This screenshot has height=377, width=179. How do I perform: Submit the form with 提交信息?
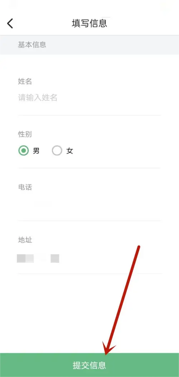89,365
